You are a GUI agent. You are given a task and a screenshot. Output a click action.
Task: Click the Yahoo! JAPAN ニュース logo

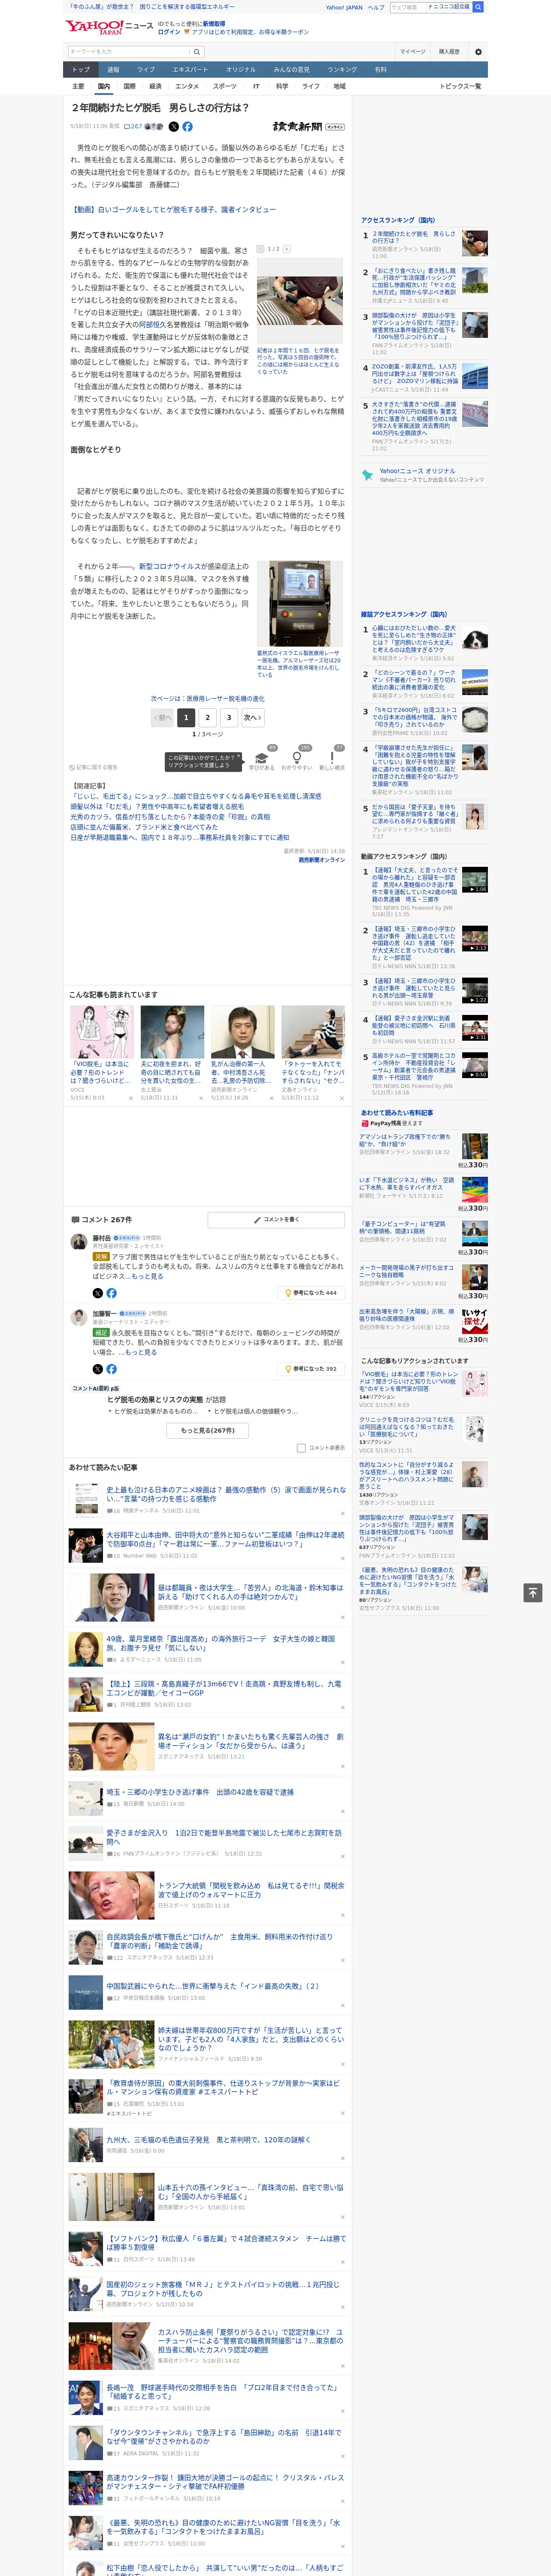(108, 27)
